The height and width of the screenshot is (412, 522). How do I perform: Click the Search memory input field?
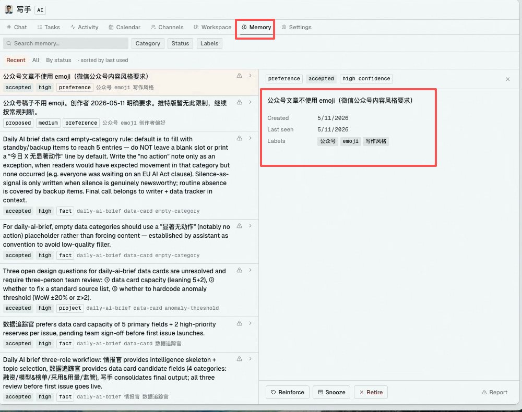pyautogui.click(x=66, y=43)
